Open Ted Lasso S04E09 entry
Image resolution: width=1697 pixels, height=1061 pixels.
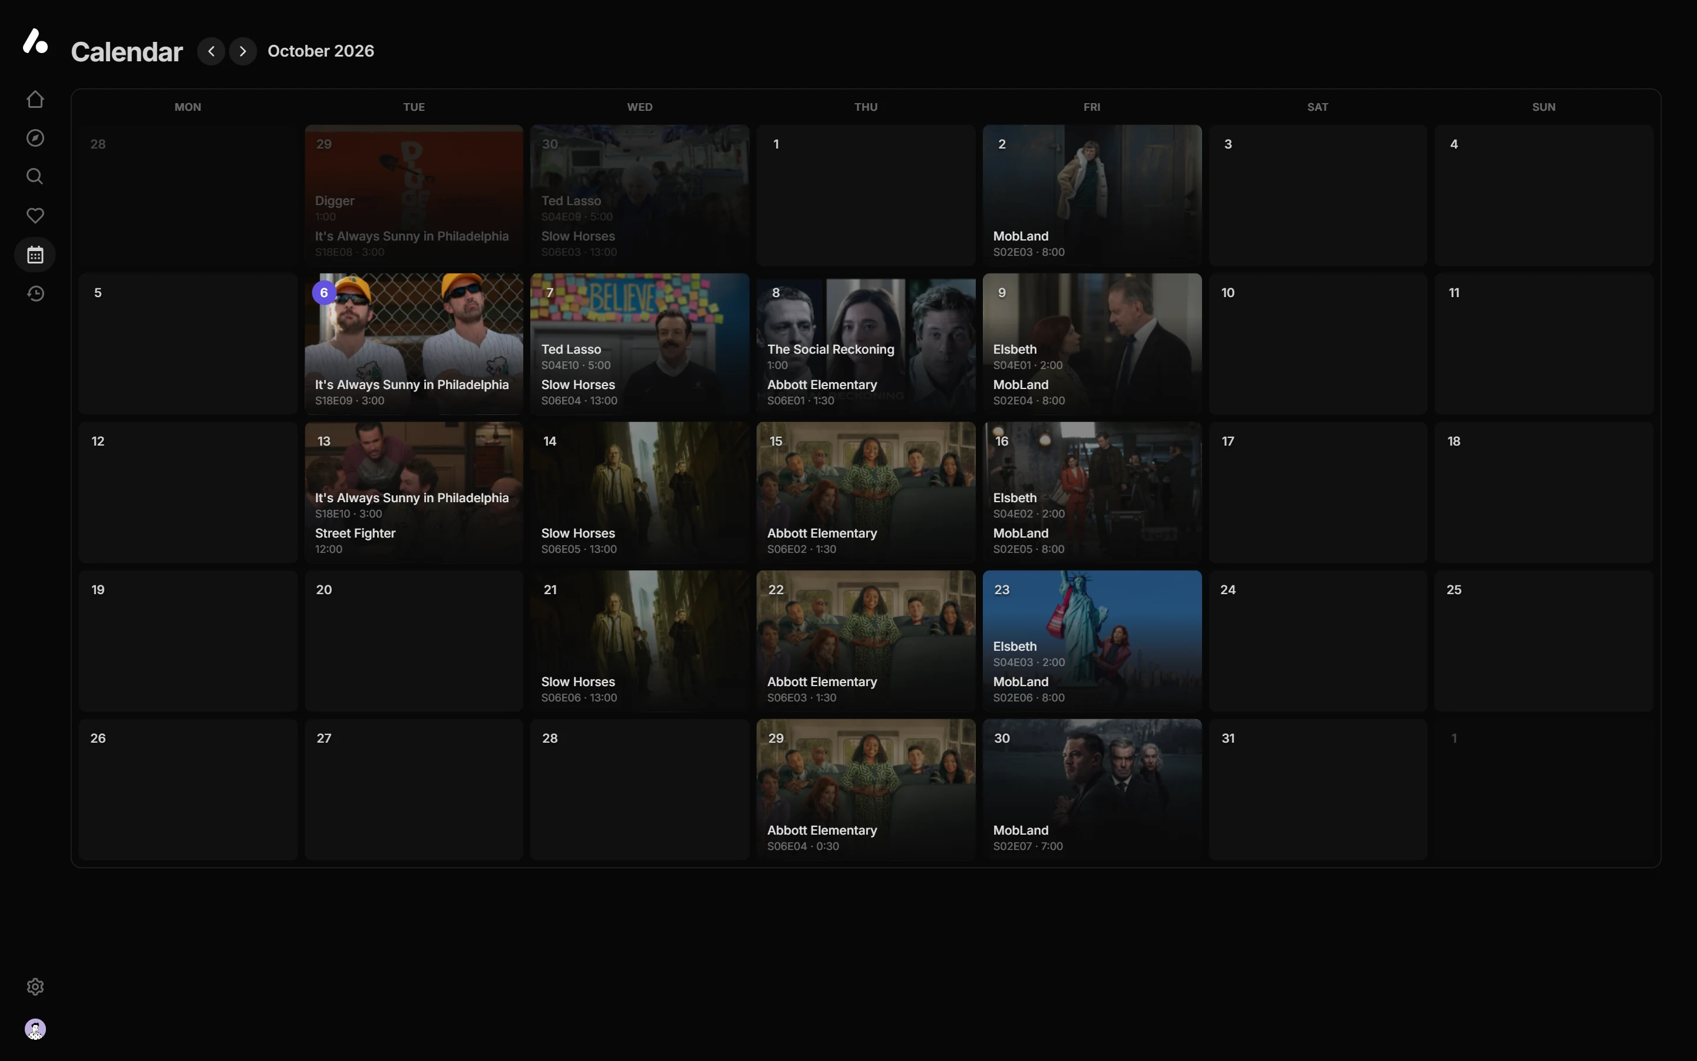point(576,207)
